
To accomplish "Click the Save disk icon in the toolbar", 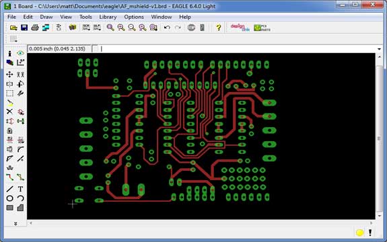I will [x=24, y=28].
